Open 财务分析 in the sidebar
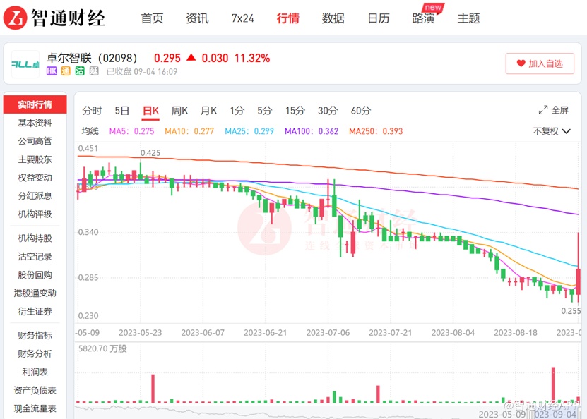 (35, 353)
